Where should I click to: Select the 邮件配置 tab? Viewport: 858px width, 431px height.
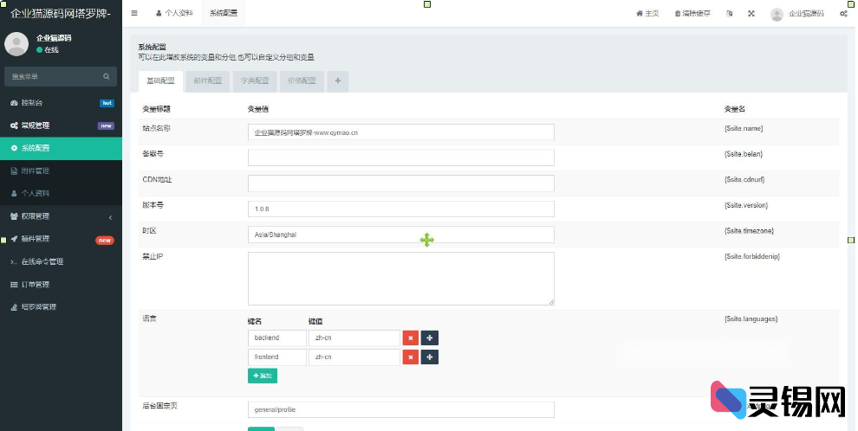pyautogui.click(x=208, y=80)
